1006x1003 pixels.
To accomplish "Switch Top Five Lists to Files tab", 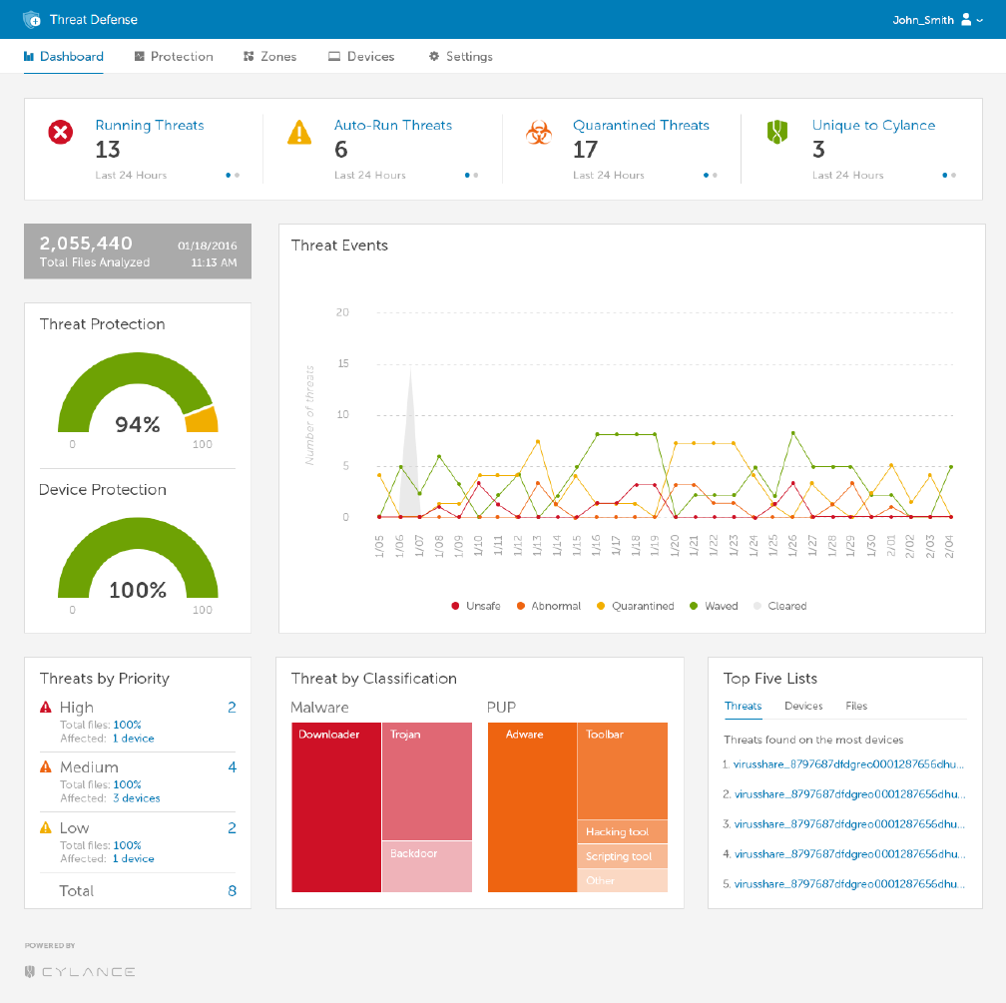I will (x=856, y=706).
